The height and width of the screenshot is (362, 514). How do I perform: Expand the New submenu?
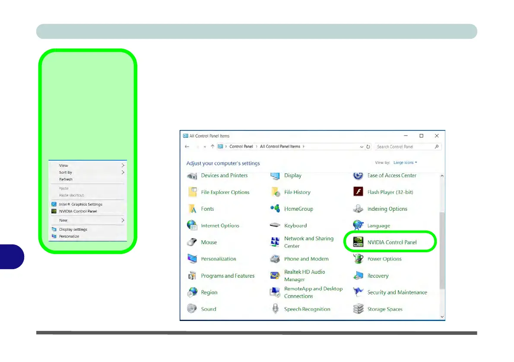(x=88, y=220)
